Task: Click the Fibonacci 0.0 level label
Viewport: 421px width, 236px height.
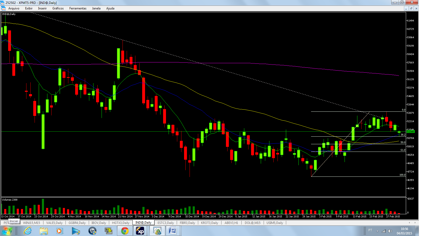Action: click(404, 110)
